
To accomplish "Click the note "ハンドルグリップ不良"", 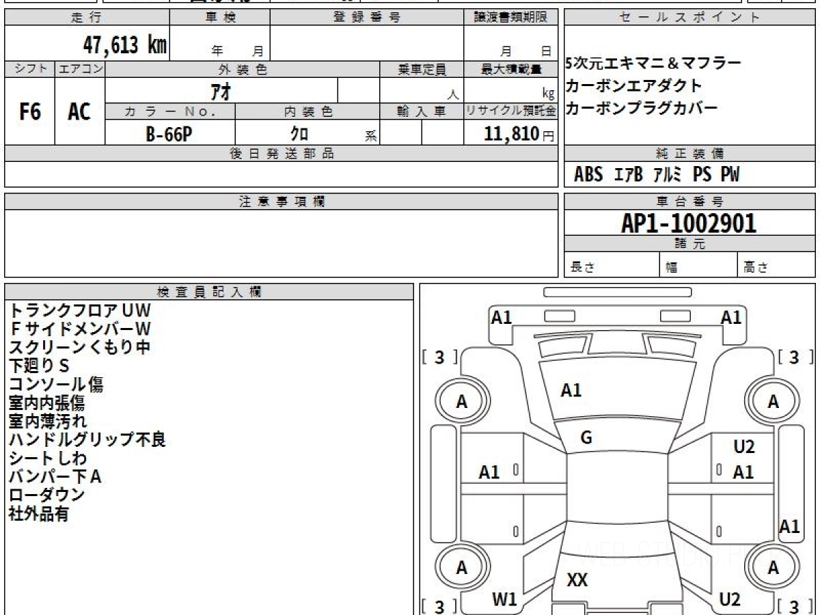I will pos(87,439).
